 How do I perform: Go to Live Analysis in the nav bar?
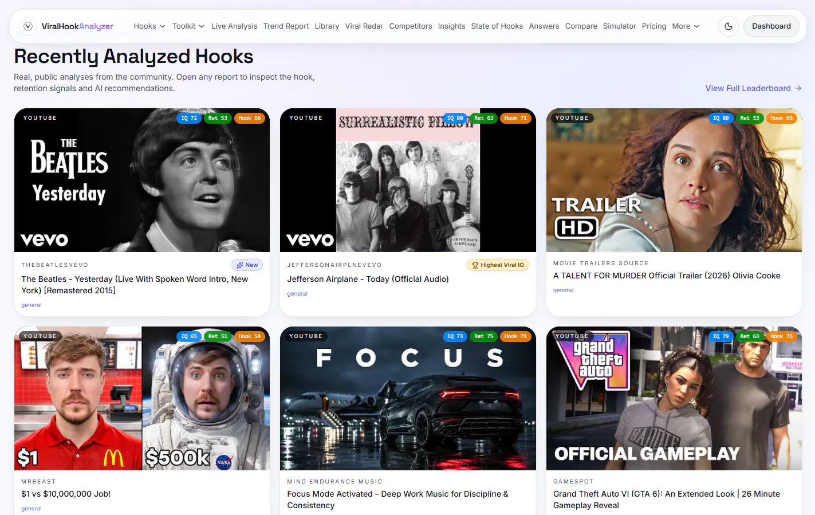(234, 26)
